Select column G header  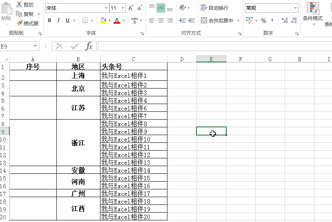tap(270, 59)
